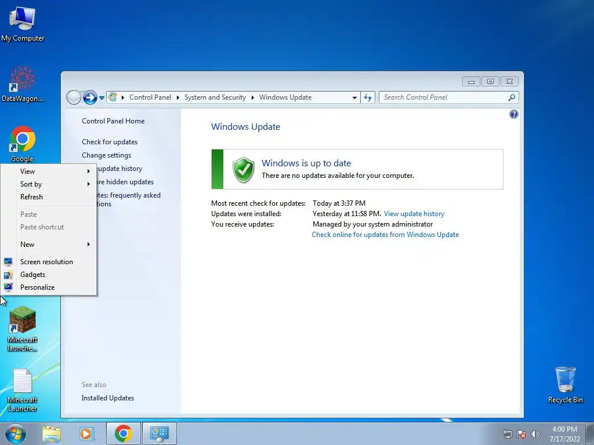Click the network tray icon

point(507,434)
